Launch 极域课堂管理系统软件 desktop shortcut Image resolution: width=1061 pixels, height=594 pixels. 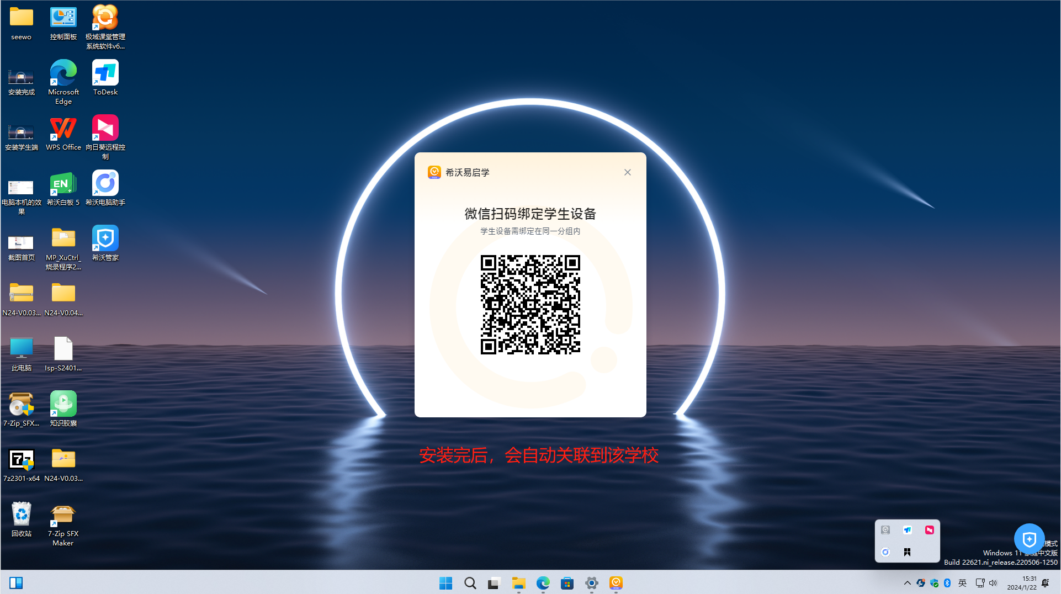click(x=105, y=28)
